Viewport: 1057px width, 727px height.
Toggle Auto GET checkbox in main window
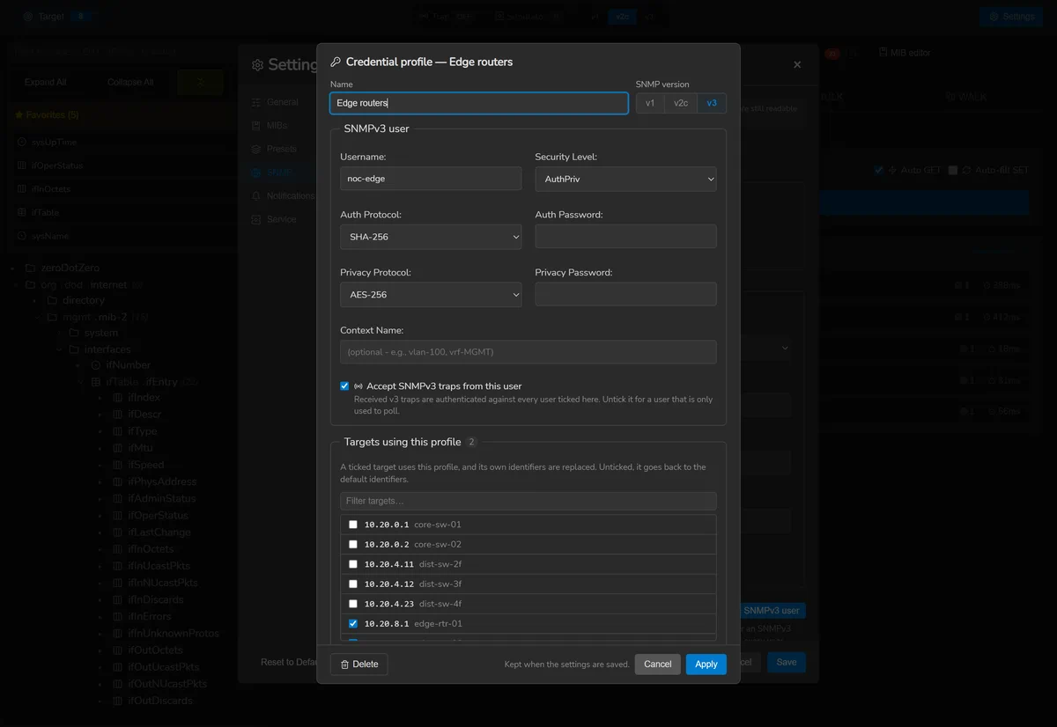pyautogui.click(x=879, y=170)
